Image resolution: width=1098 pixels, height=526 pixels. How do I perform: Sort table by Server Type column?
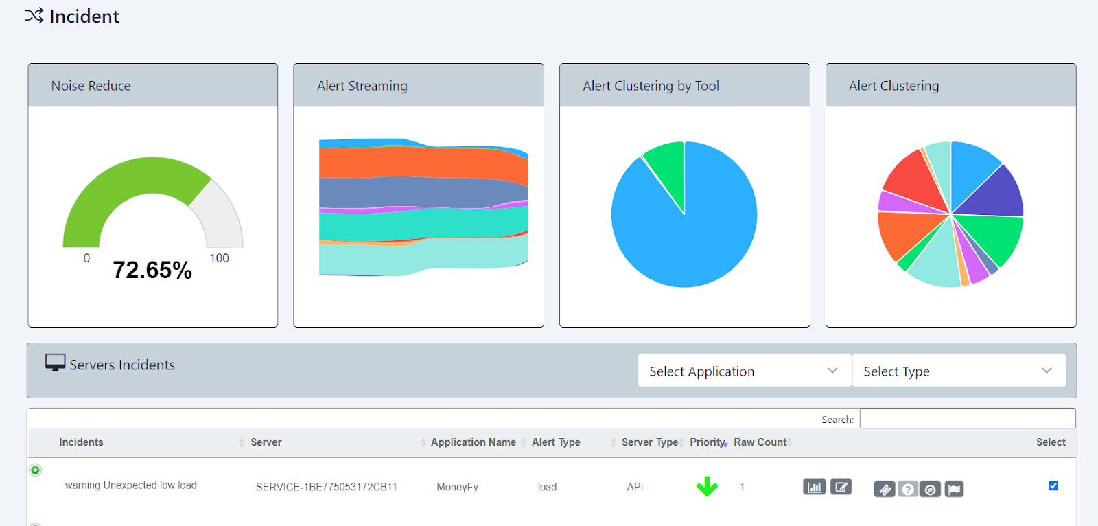tap(650, 442)
